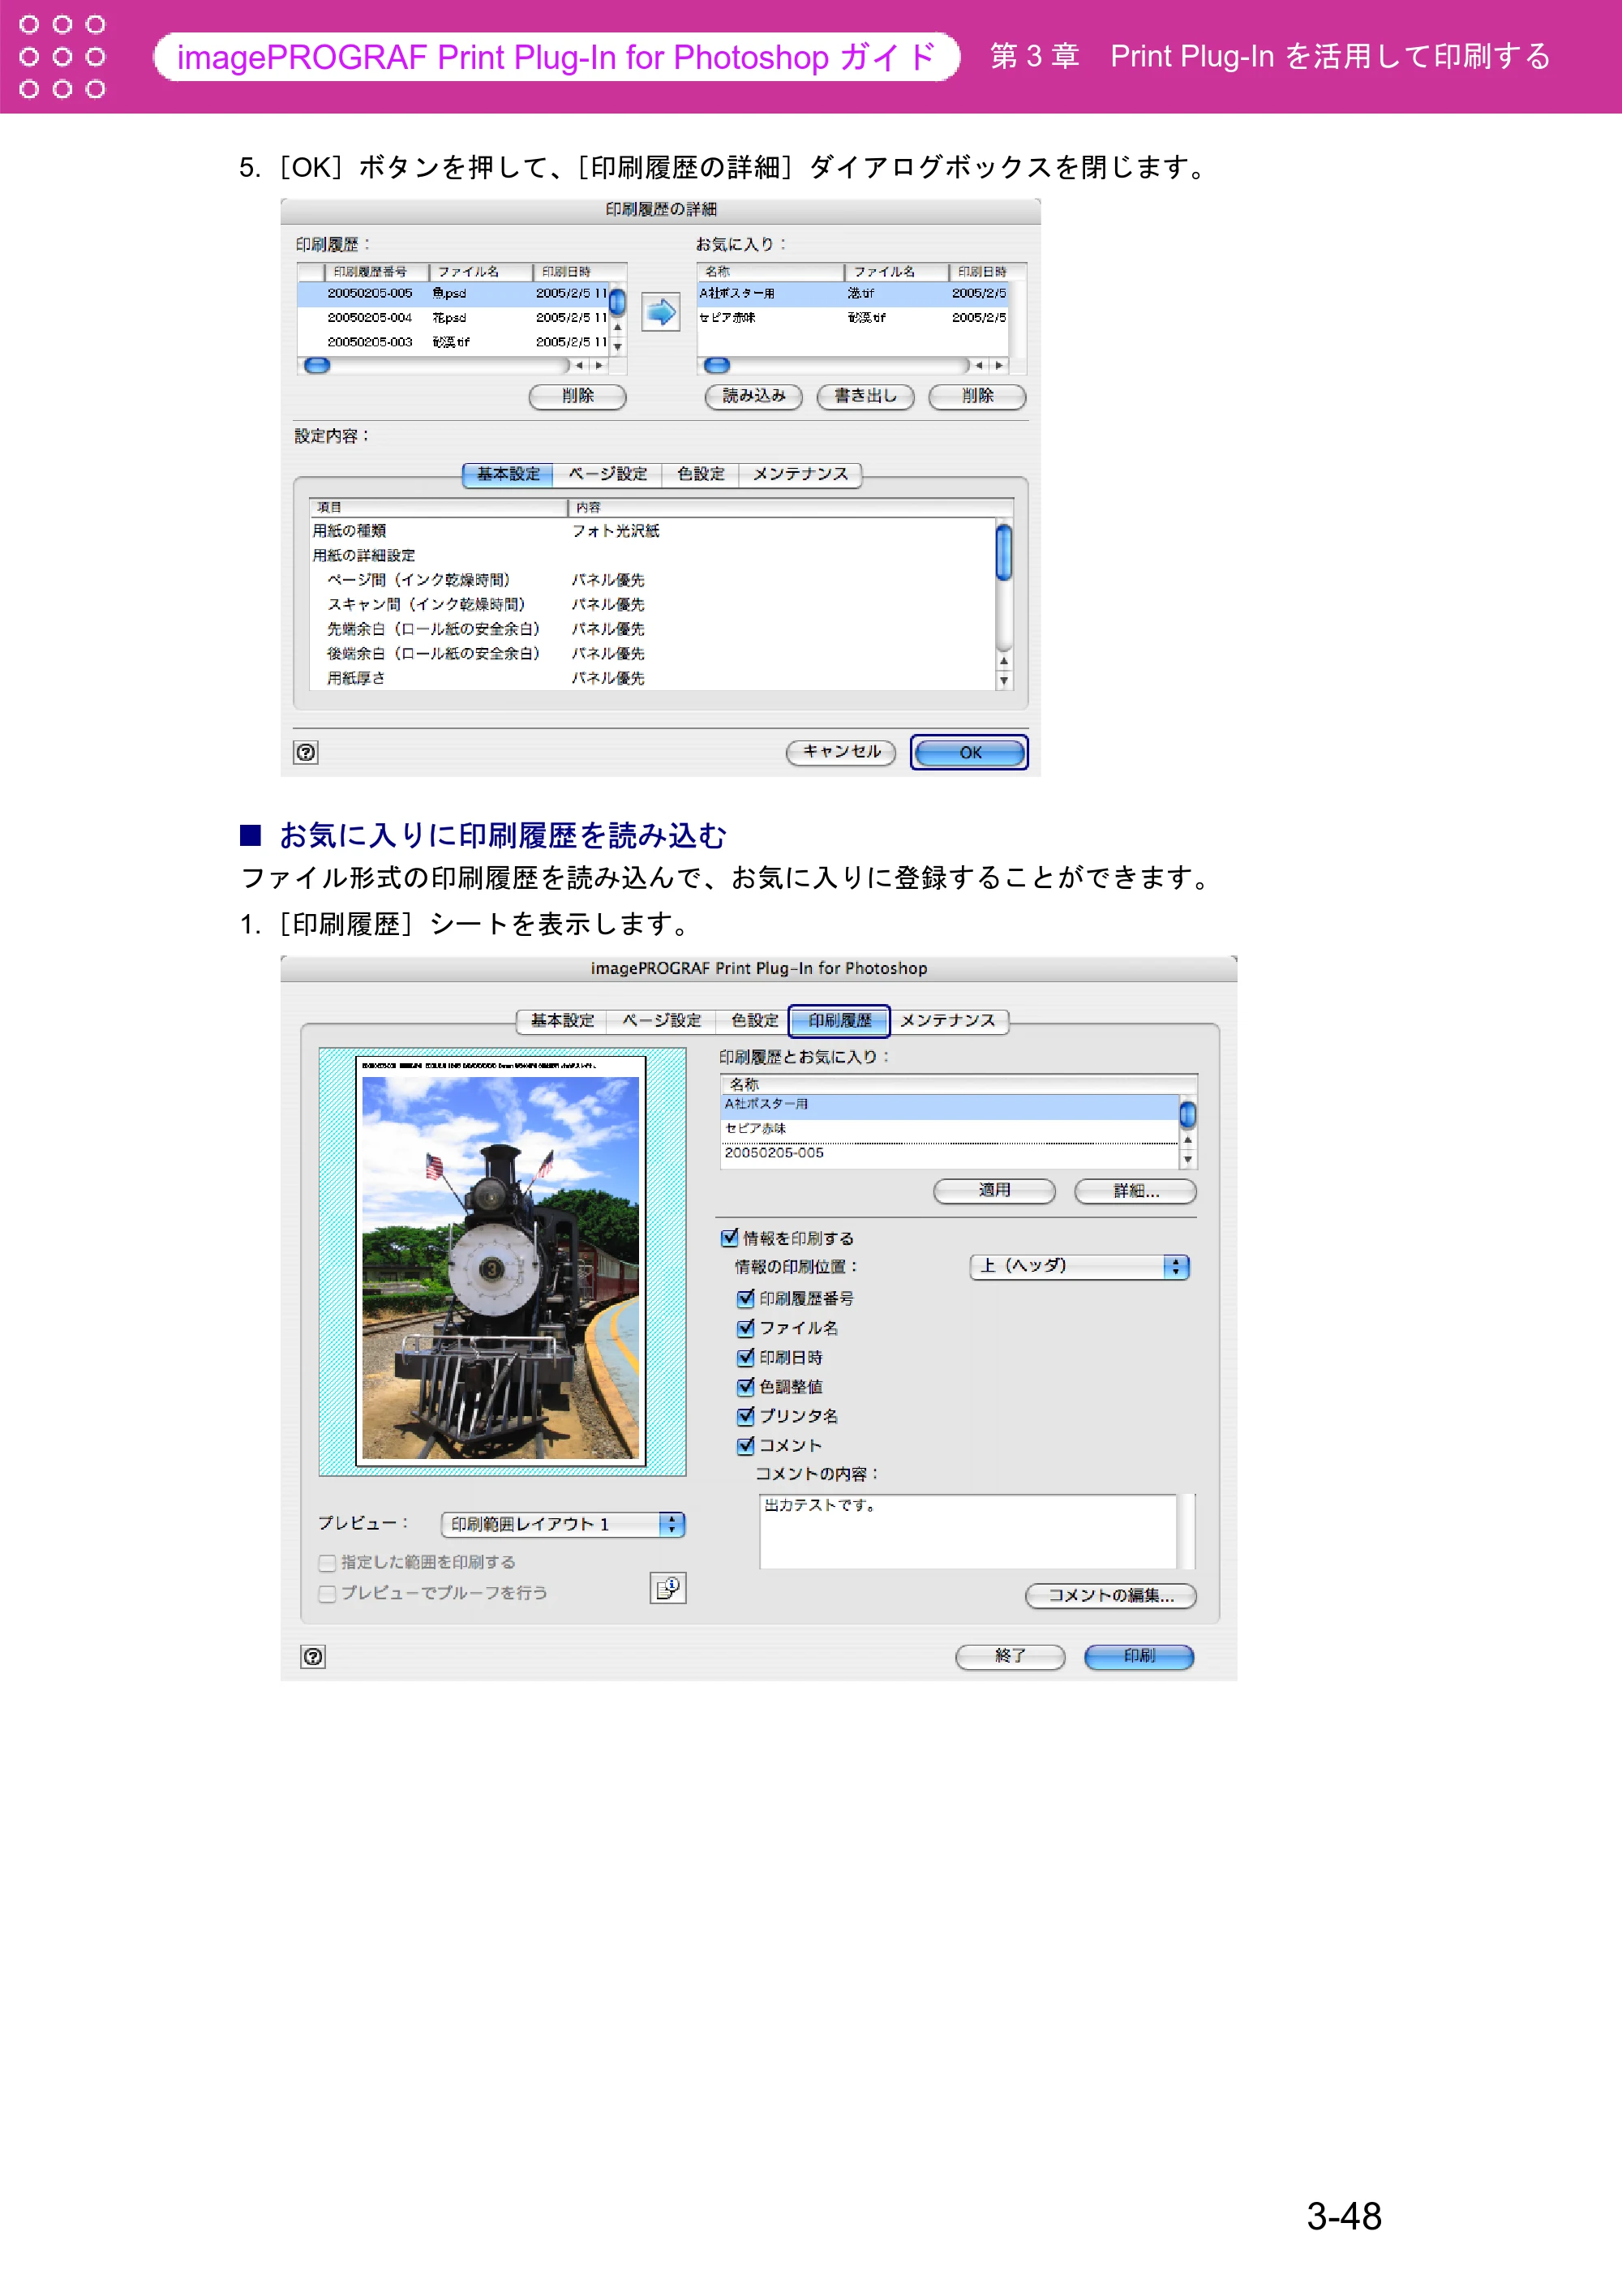The image size is (1622, 2296).
Task: Toggle コメント checkbox
Action: click(745, 1445)
